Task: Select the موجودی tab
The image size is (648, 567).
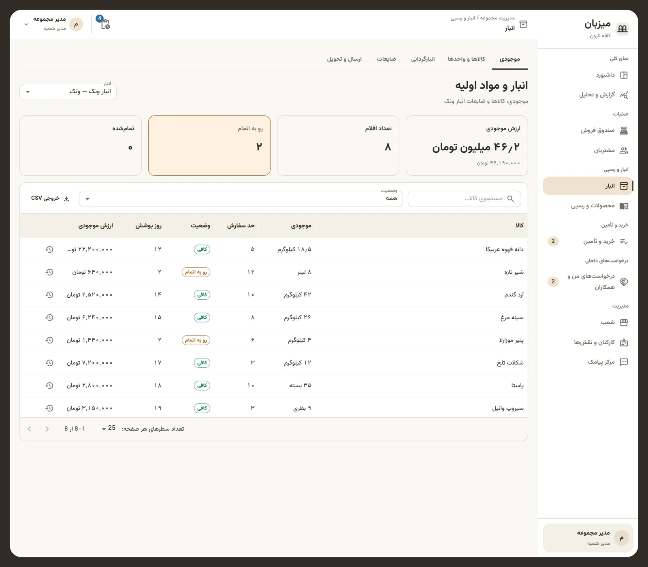Action: coord(509,59)
